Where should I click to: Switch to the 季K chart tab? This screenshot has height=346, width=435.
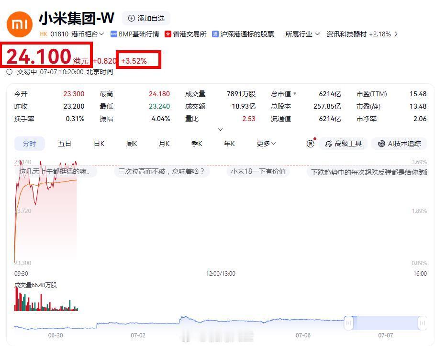[x=197, y=144]
